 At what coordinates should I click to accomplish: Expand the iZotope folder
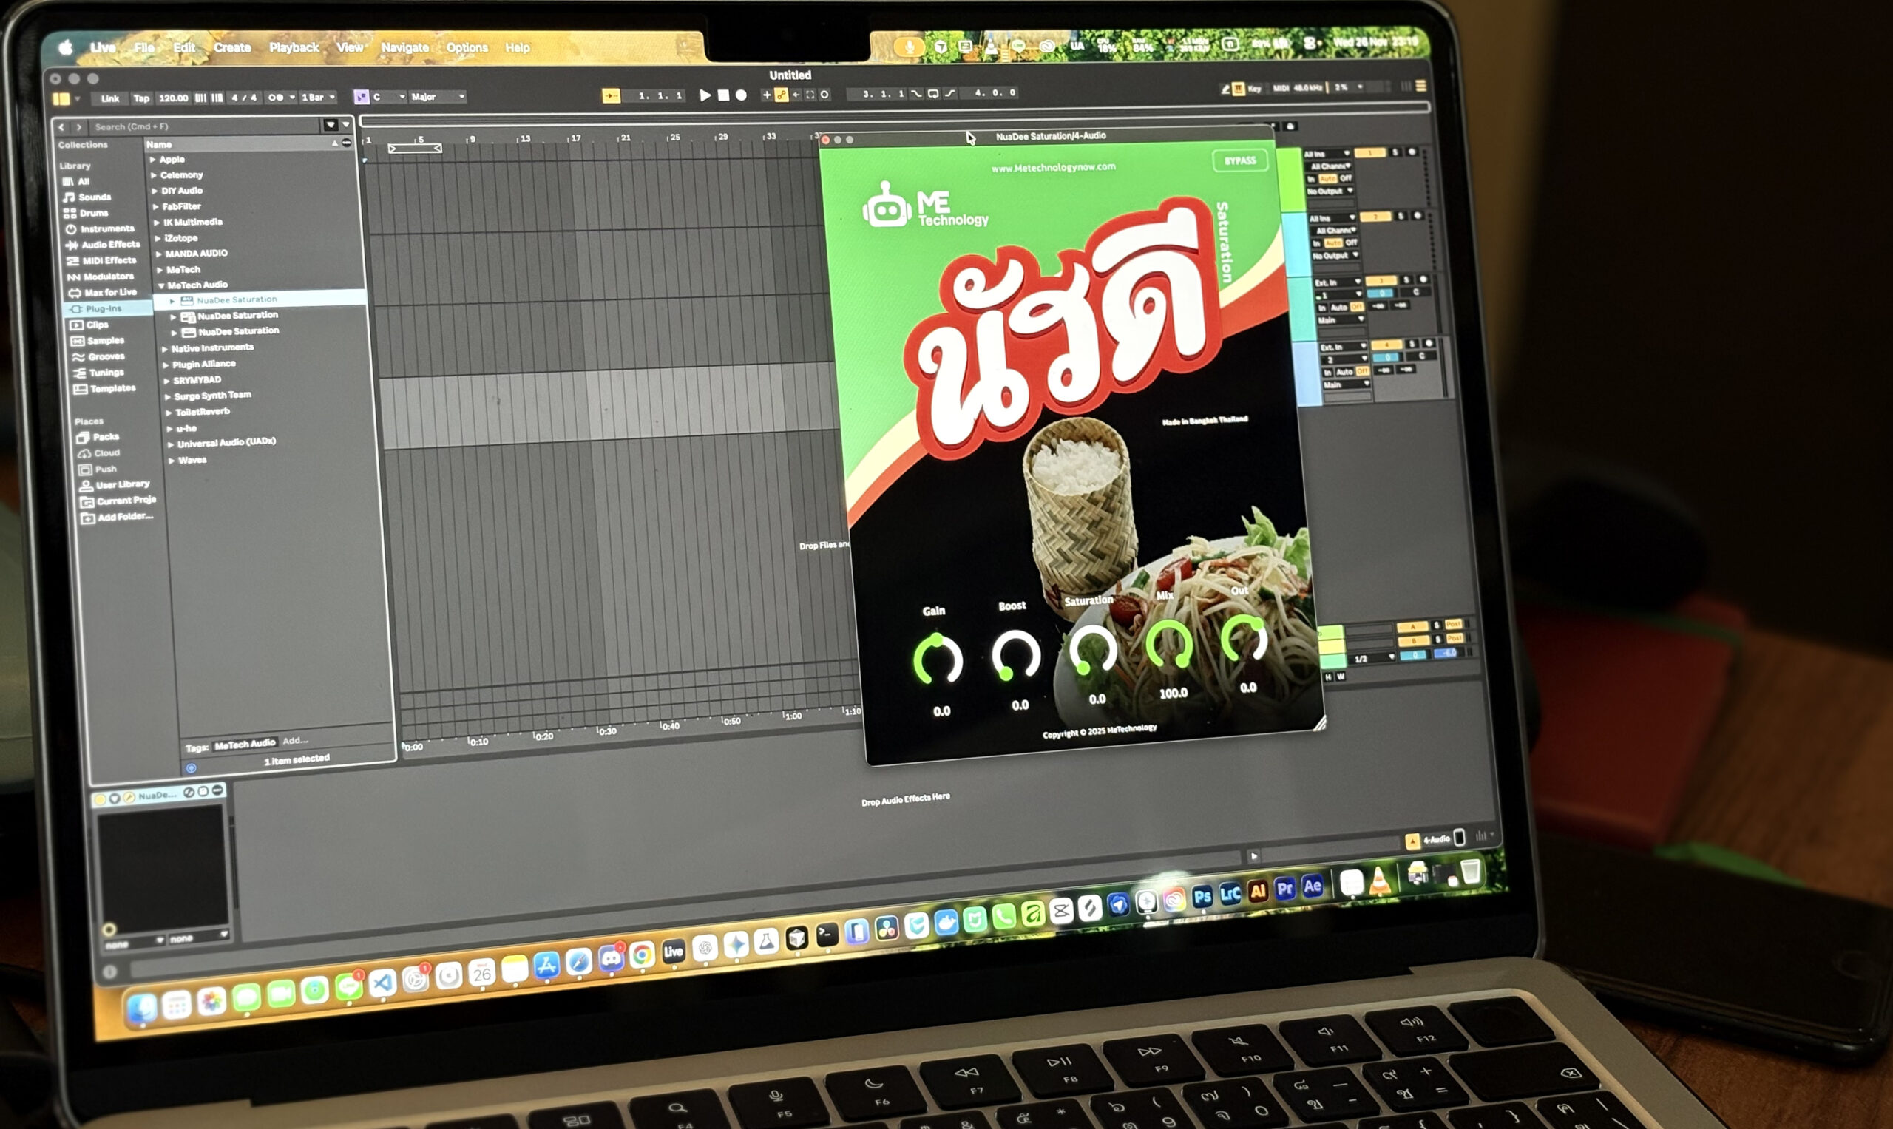pyautogui.click(x=157, y=238)
